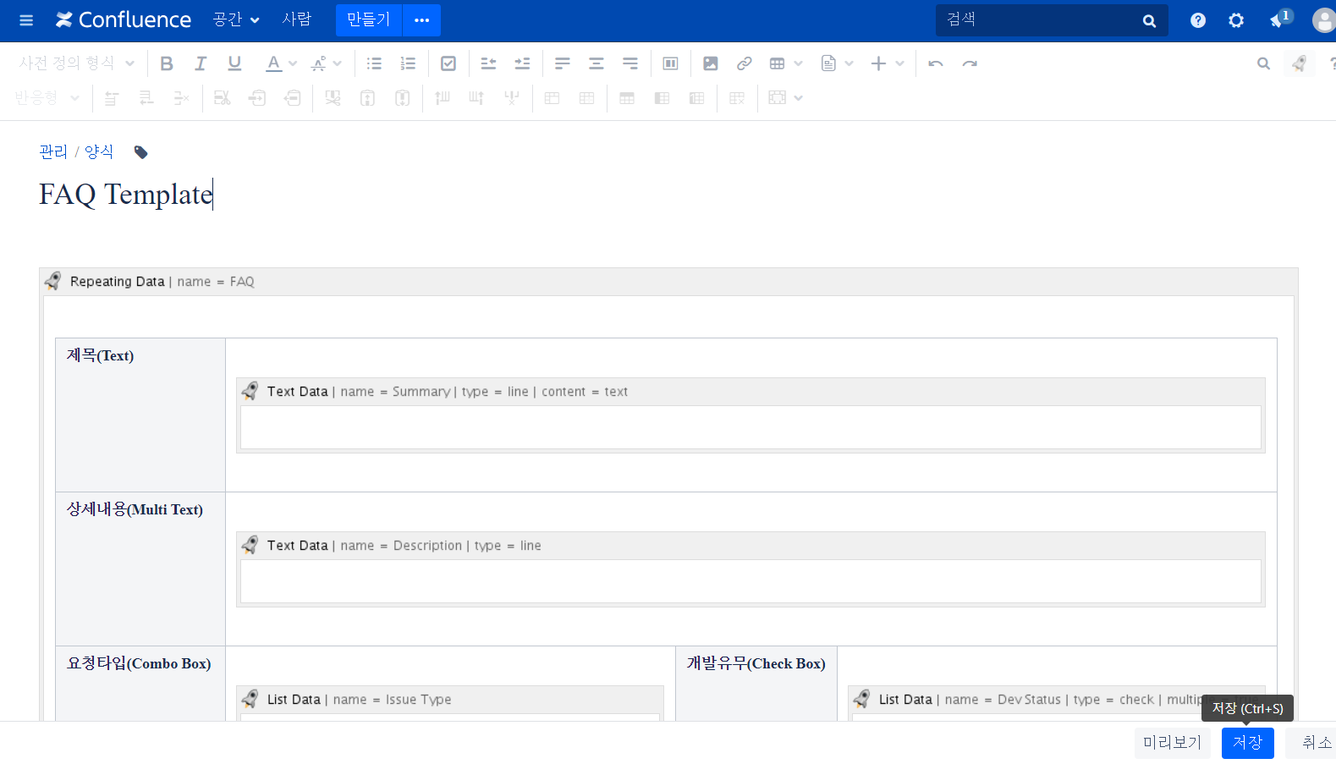Insert a link using the link icon
Screen dimensions: 1336x764
(x=744, y=63)
